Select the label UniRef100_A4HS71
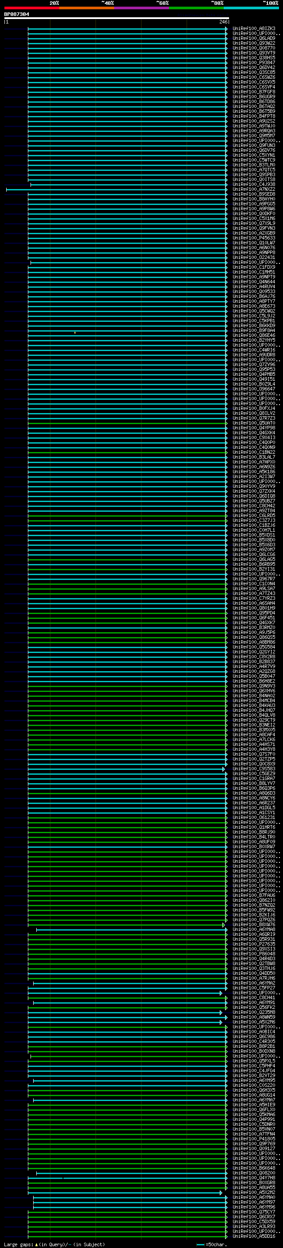Viewport: 283px width, 1248px height. [x=254, y=744]
